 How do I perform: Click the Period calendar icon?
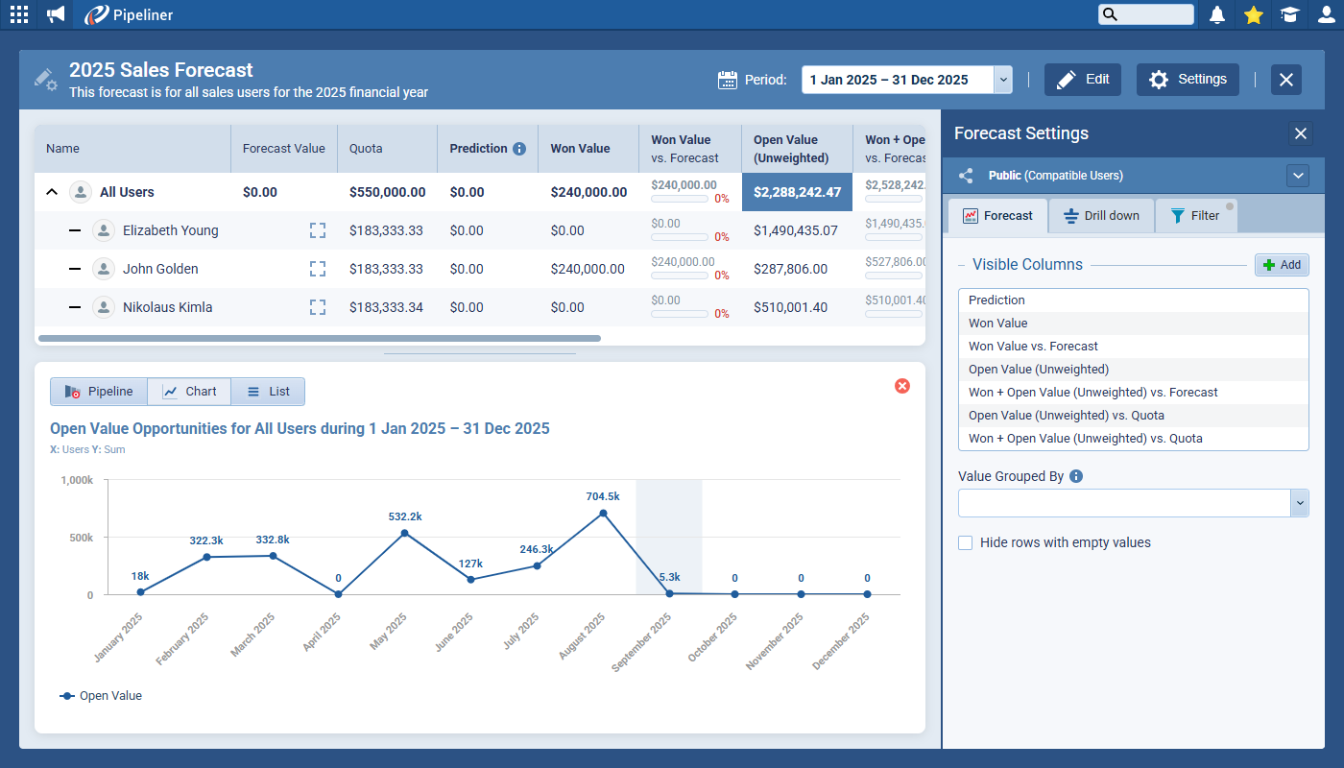click(x=728, y=80)
